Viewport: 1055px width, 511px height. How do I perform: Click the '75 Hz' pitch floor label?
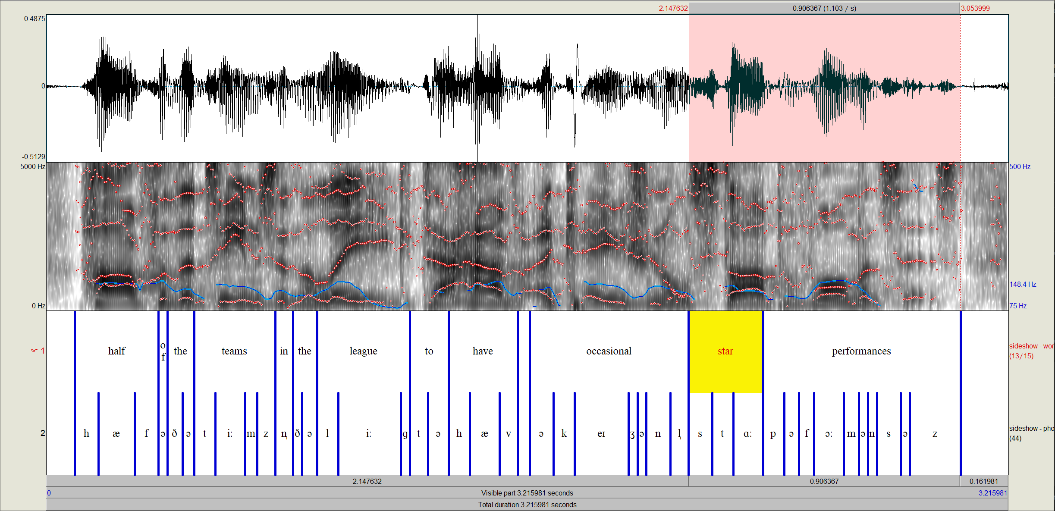coord(1018,306)
